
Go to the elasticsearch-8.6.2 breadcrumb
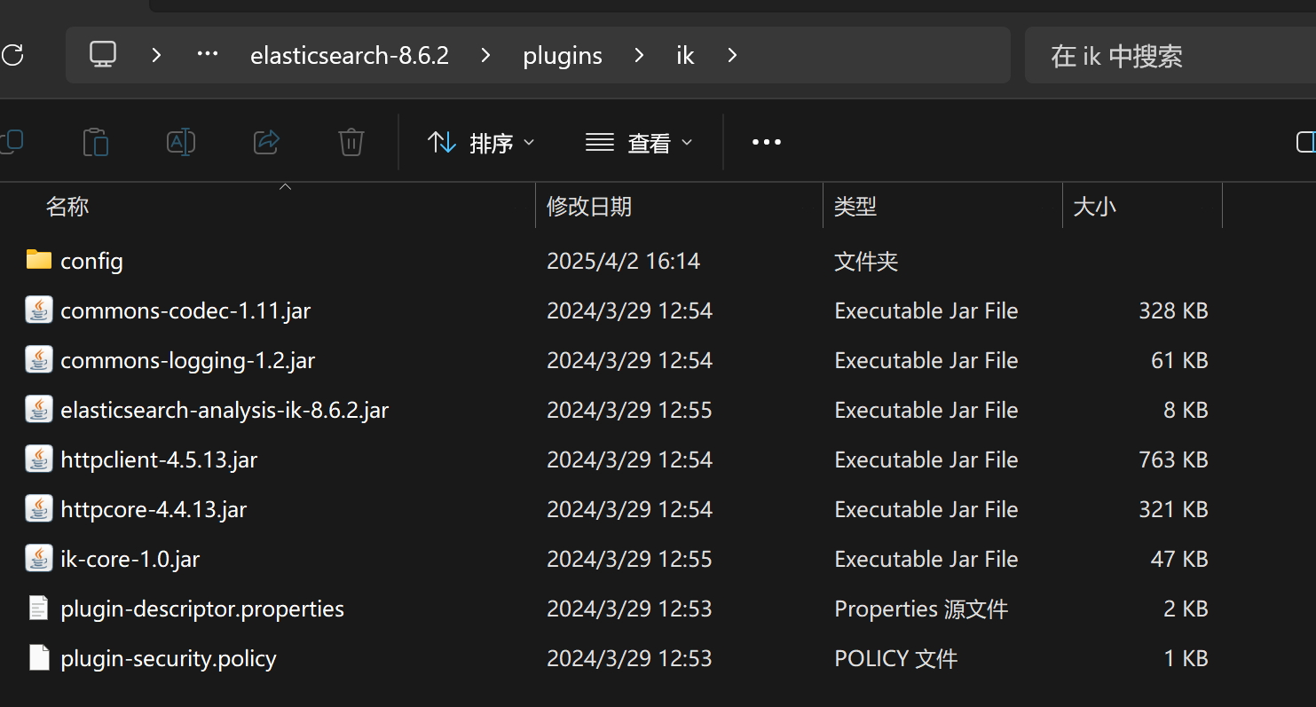point(350,55)
